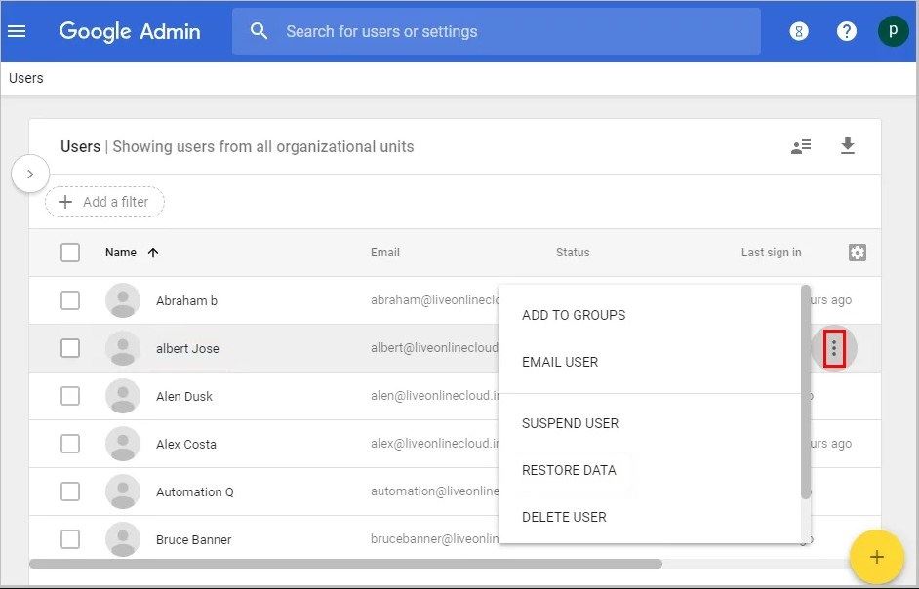The width and height of the screenshot is (919, 589).
Task: Open the Alen Dusk user name
Action: point(184,397)
